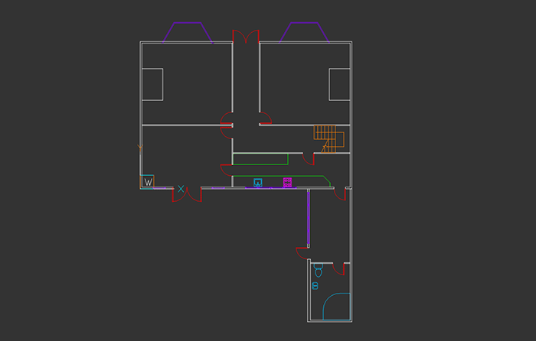Pick the red door arc below the purple window

pyautogui.click(x=302, y=253)
